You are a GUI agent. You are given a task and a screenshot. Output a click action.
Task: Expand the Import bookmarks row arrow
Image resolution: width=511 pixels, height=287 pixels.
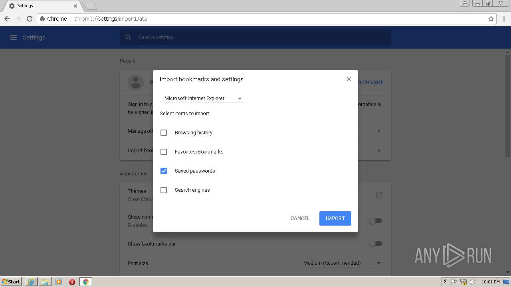pyautogui.click(x=379, y=151)
